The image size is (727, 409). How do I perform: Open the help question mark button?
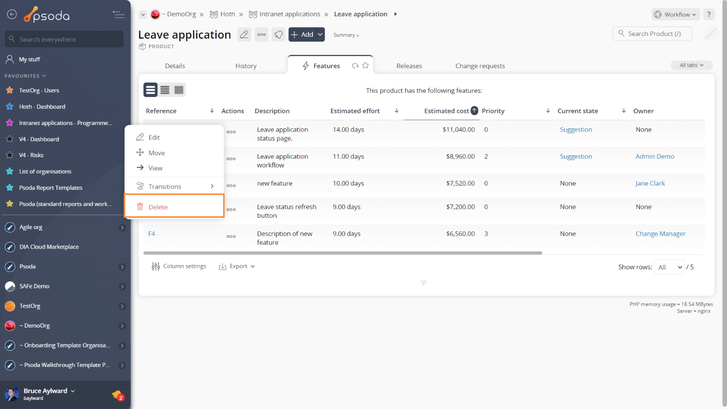point(709,15)
